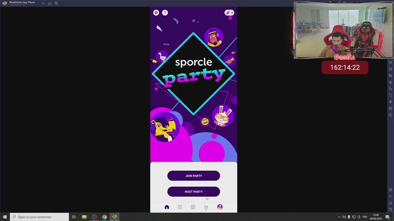Click BlueStacks sidebar screen record icon

pyautogui.click(x=391, y=69)
